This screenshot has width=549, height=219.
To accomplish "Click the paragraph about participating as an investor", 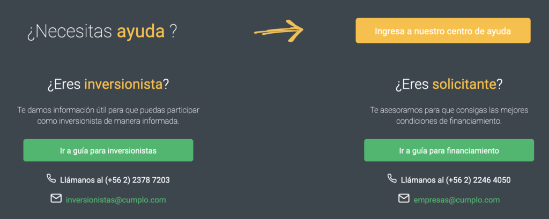I will point(108,116).
